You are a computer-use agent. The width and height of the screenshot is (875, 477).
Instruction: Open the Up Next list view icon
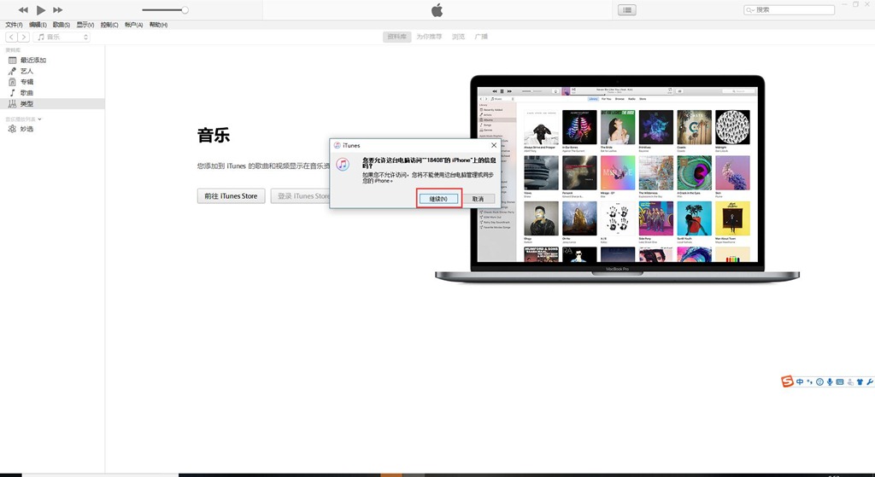coord(627,10)
